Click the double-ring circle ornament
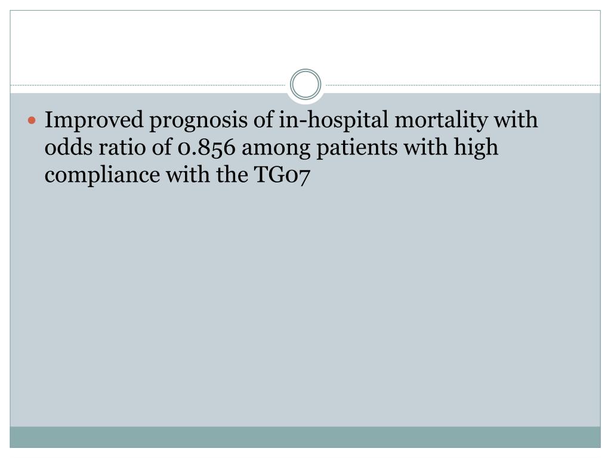This screenshot has width=611, height=458. (x=305, y=84)
